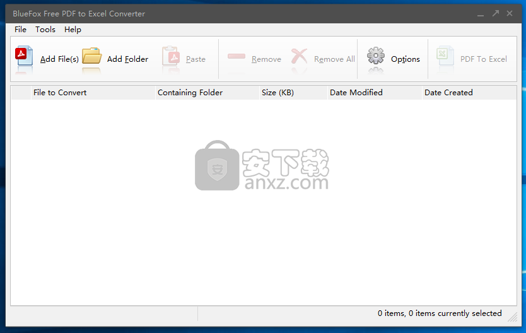526x333 pixels.
Task: Open the File menu
Action: click(20, 30)
